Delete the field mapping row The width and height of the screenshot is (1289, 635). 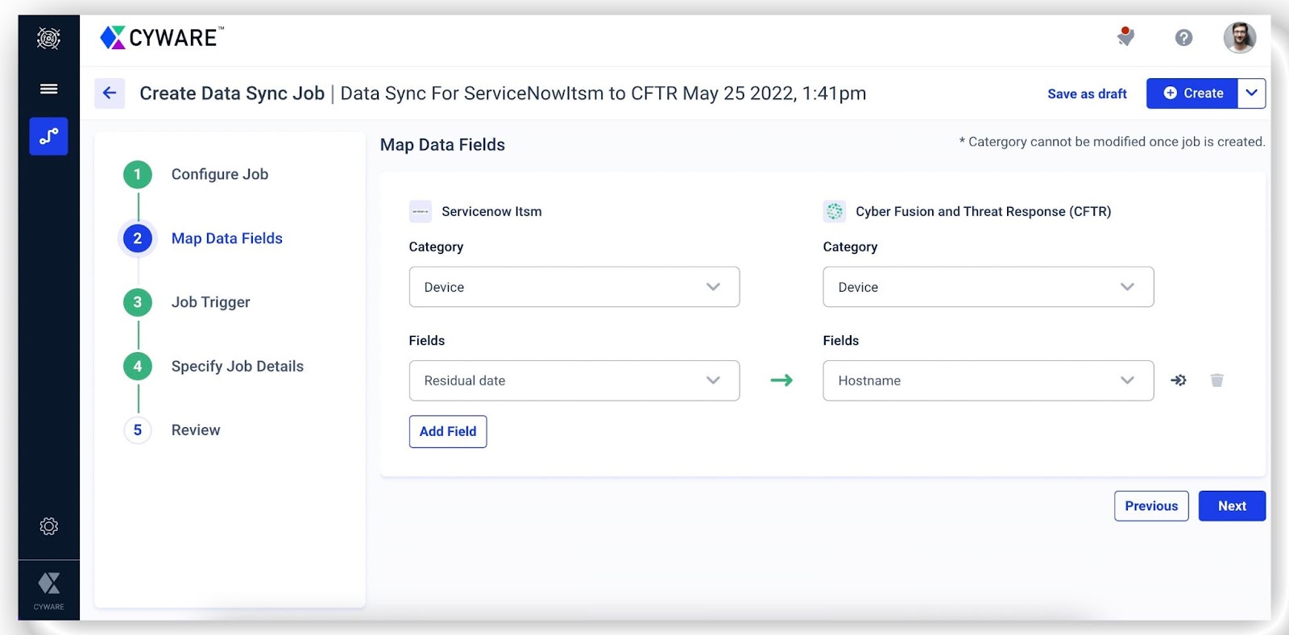coord(1216,380)
